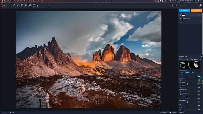The image size is (203, 114).
Task: Click the 100% zoom toolbar icon
Action: [x=34, y=6]
